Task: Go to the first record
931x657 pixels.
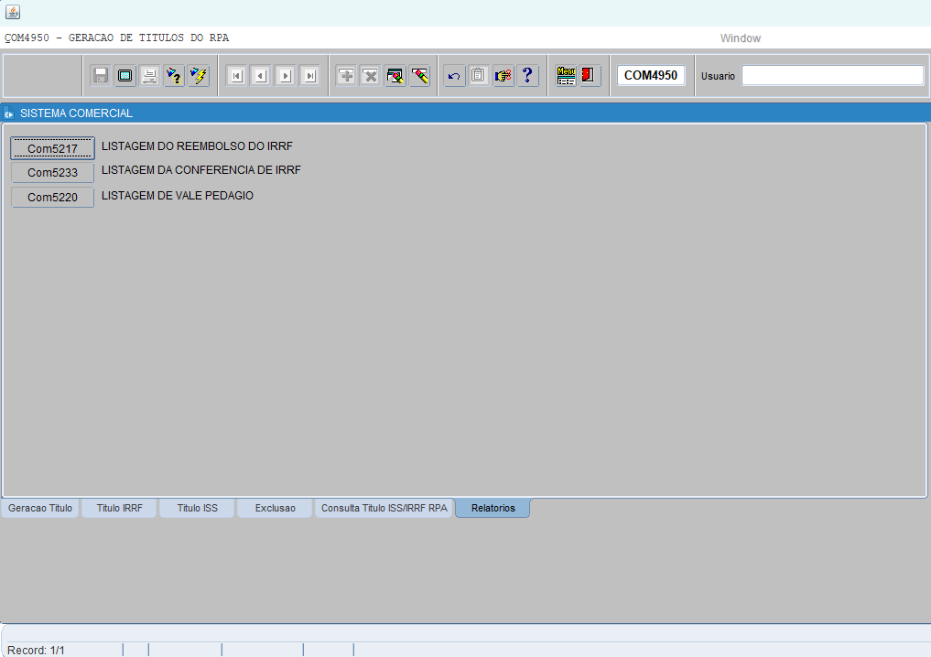Action: (236, 76)
